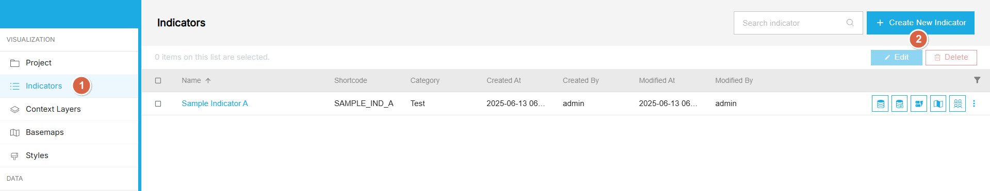Click the filter funnel icon in table header
Viewport: 990px width, 191px height.
(977, 80)
